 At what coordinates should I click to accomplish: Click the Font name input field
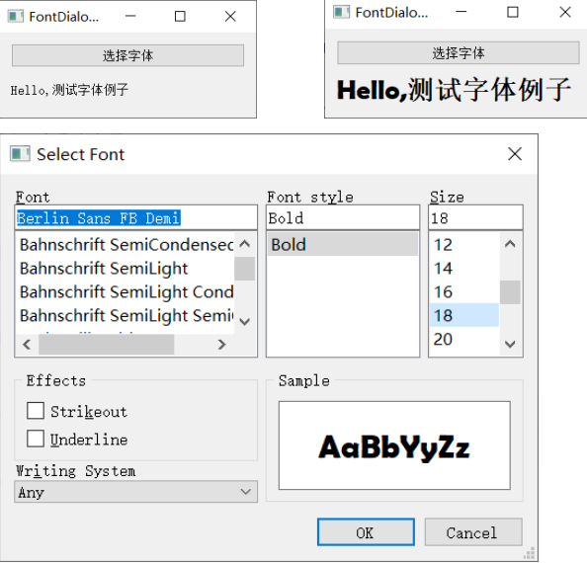[x=136, y=217]
